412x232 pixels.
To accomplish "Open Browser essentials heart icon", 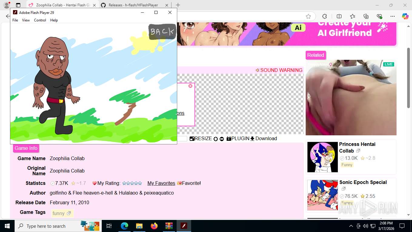I will [379, 16].
